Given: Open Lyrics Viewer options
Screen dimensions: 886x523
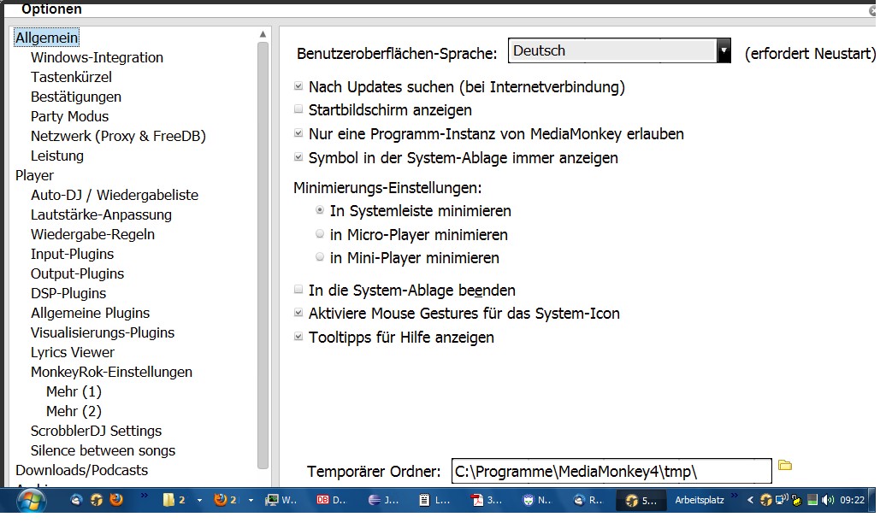Looking at the screenshot, I should [73, 352].
